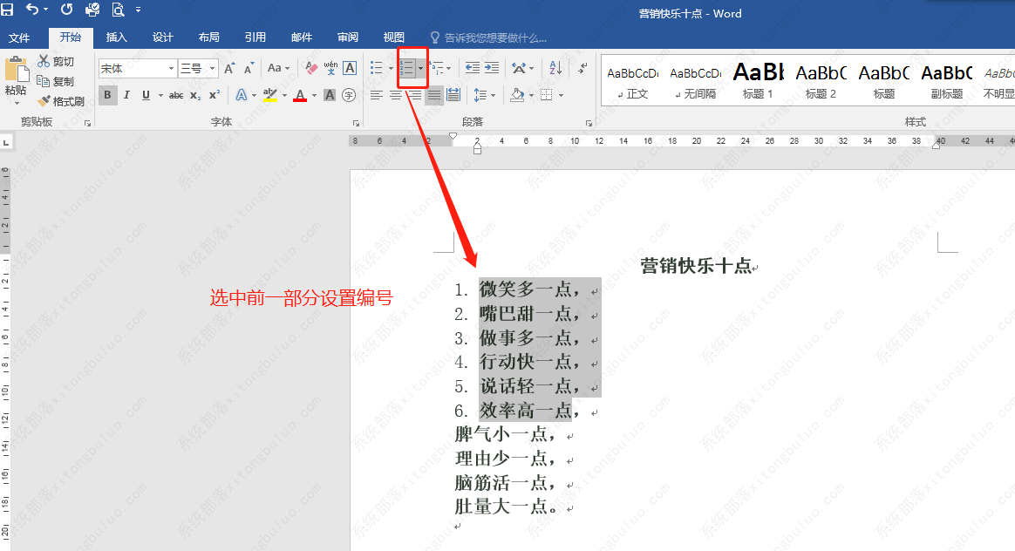Expand the line spacing options dropdown
Viewport: 1015px width, 551px height.
[x=493, y=95]
